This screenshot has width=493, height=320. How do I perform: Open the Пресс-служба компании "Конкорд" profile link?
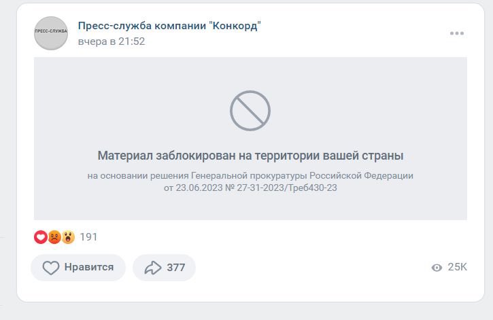tap(169, 26)
